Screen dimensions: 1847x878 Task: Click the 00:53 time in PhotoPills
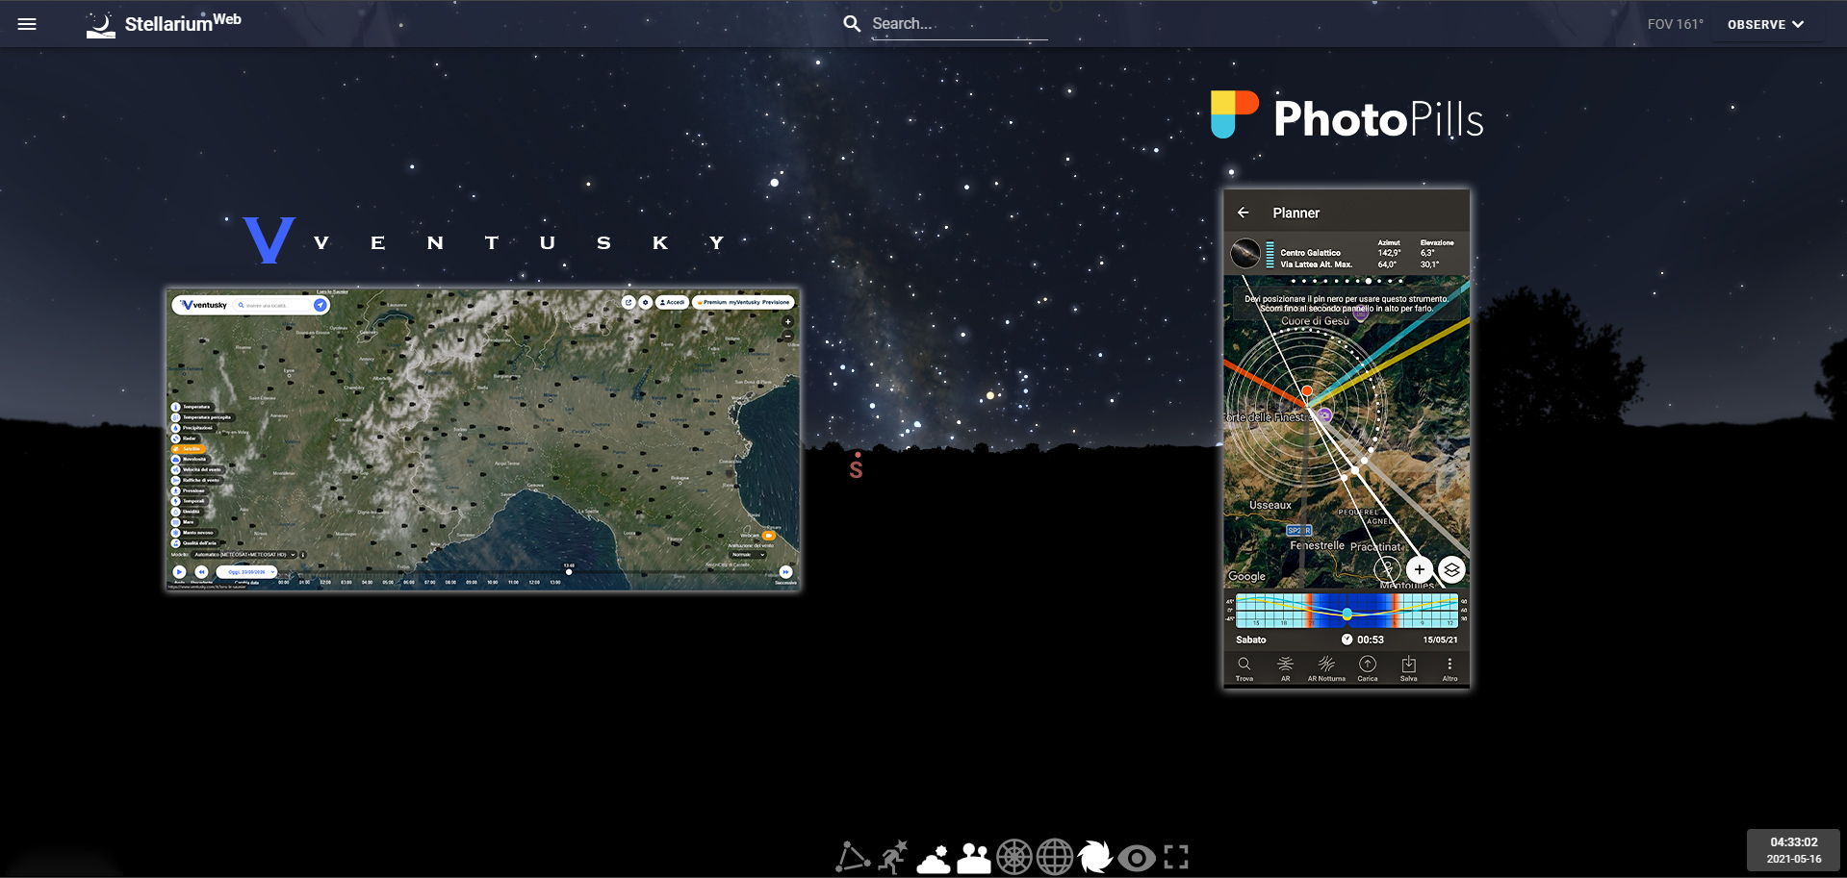[1371, 640]
